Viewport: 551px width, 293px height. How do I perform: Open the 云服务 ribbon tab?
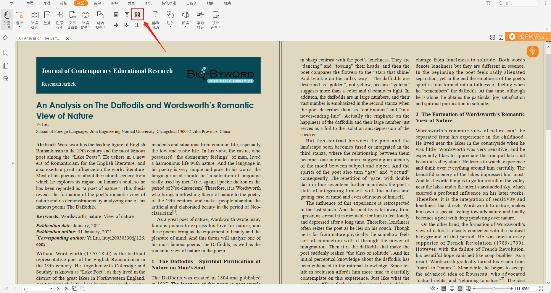(192, 3)
